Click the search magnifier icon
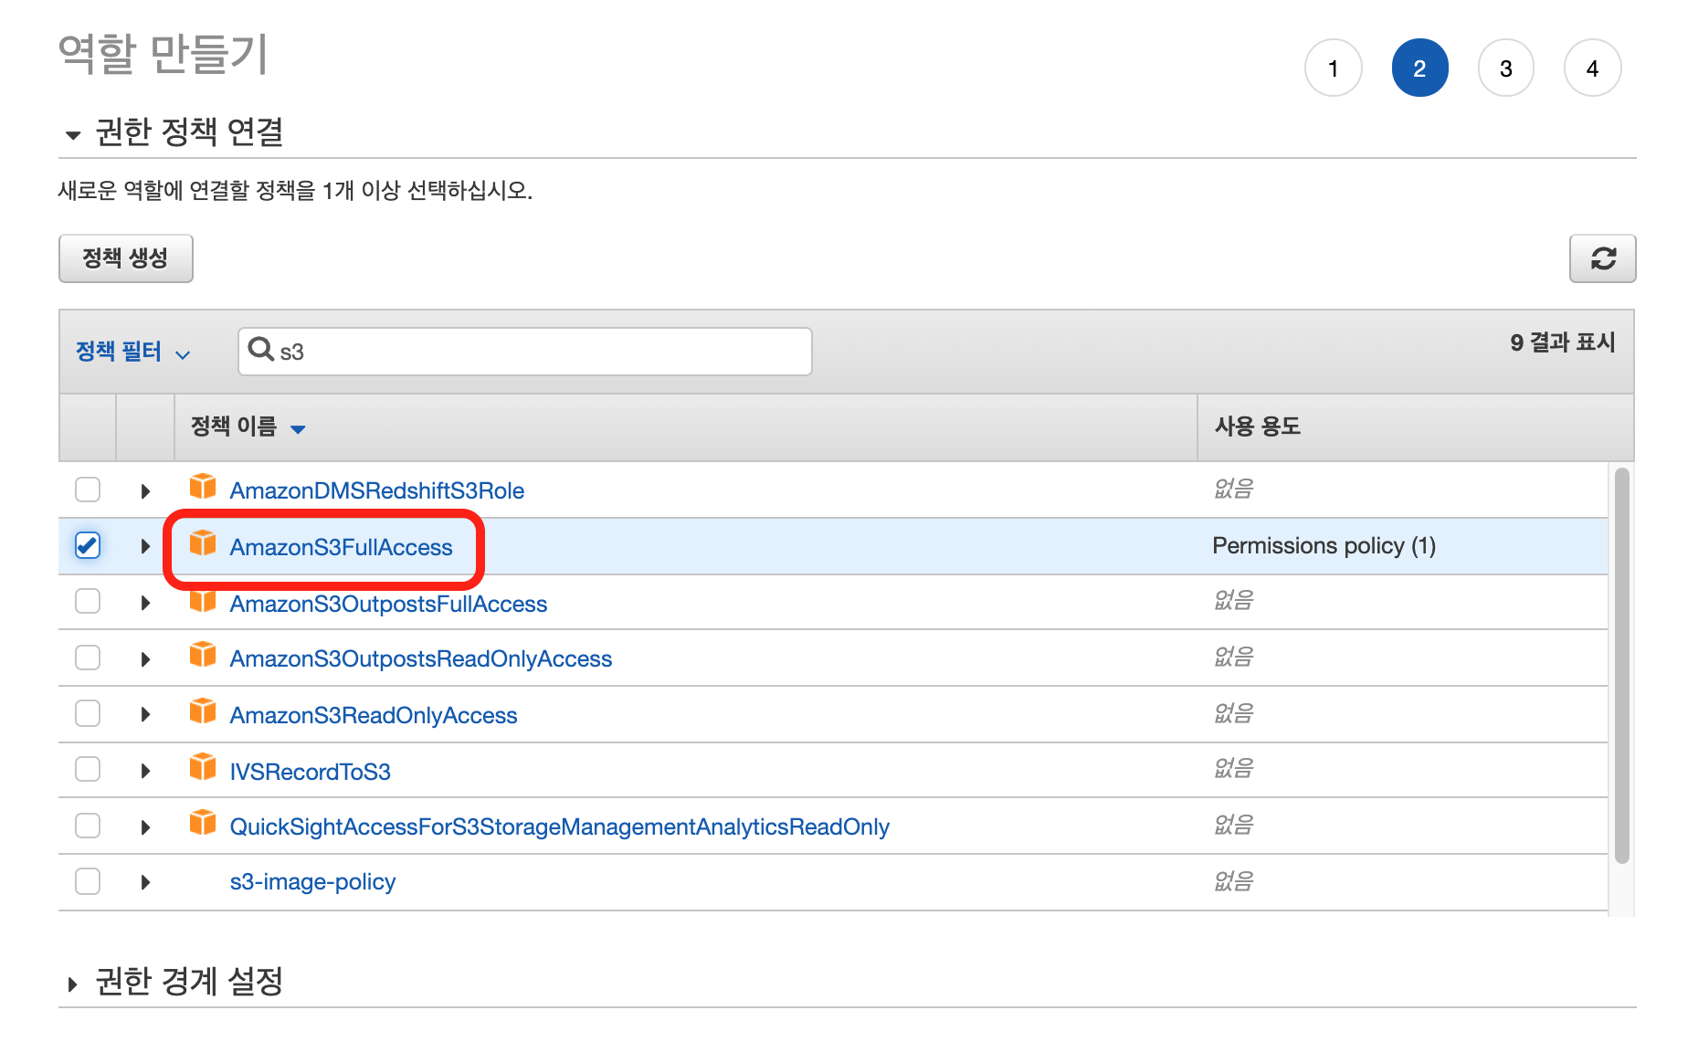Image resolution: width=1688 pixels, height=1063 pixels. (261, 349)
